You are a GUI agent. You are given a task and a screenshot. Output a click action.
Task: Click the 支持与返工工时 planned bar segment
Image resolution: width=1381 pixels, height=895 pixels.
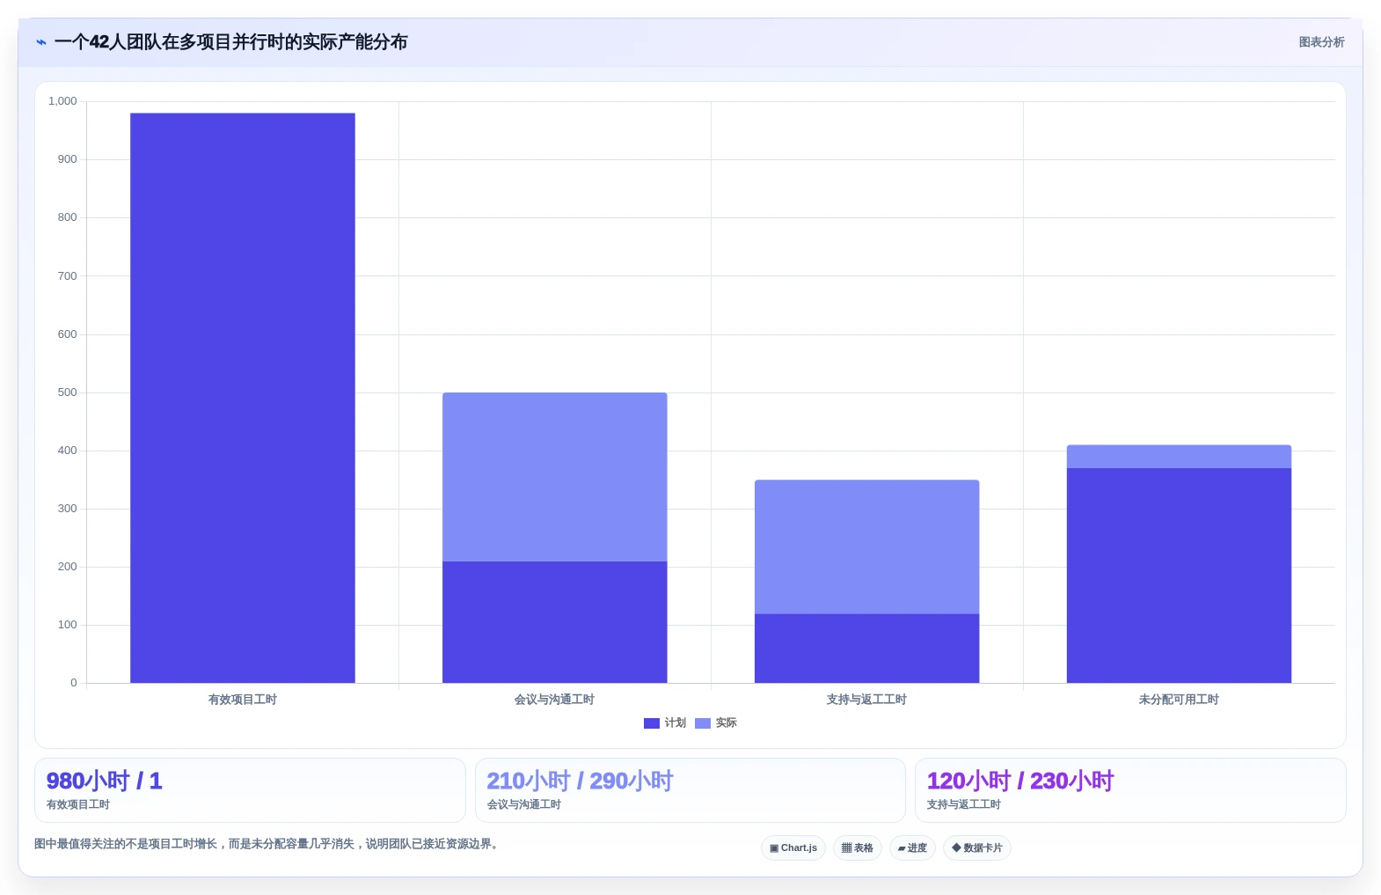pos(867,649)
